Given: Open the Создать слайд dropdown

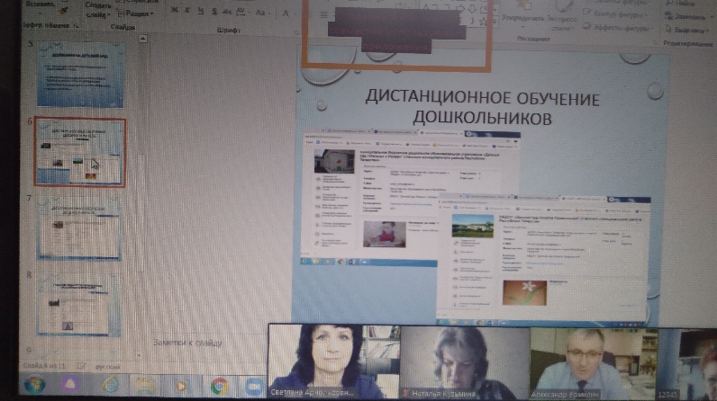Looking at the screenshot, I should click(x=99, y=11).
